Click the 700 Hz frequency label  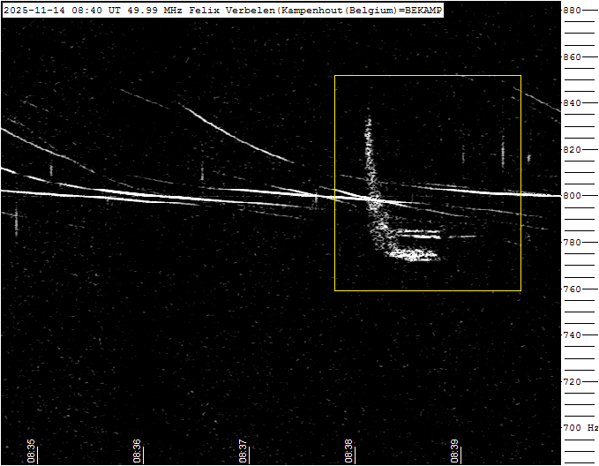click(x=580, y=428)
